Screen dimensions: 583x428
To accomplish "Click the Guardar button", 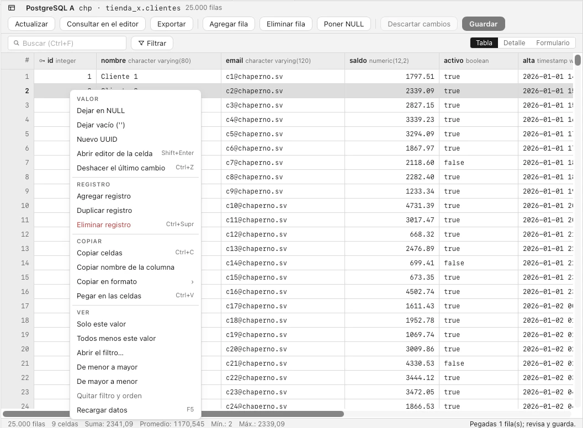I will point(484,24).
